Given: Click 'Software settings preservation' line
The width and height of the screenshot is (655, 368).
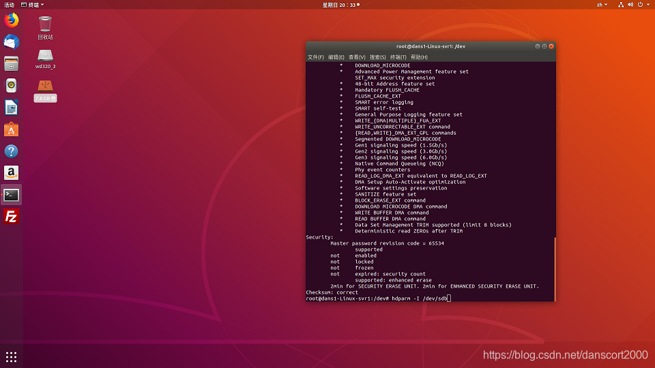Looking at the screenshot, I should [401, 188].
